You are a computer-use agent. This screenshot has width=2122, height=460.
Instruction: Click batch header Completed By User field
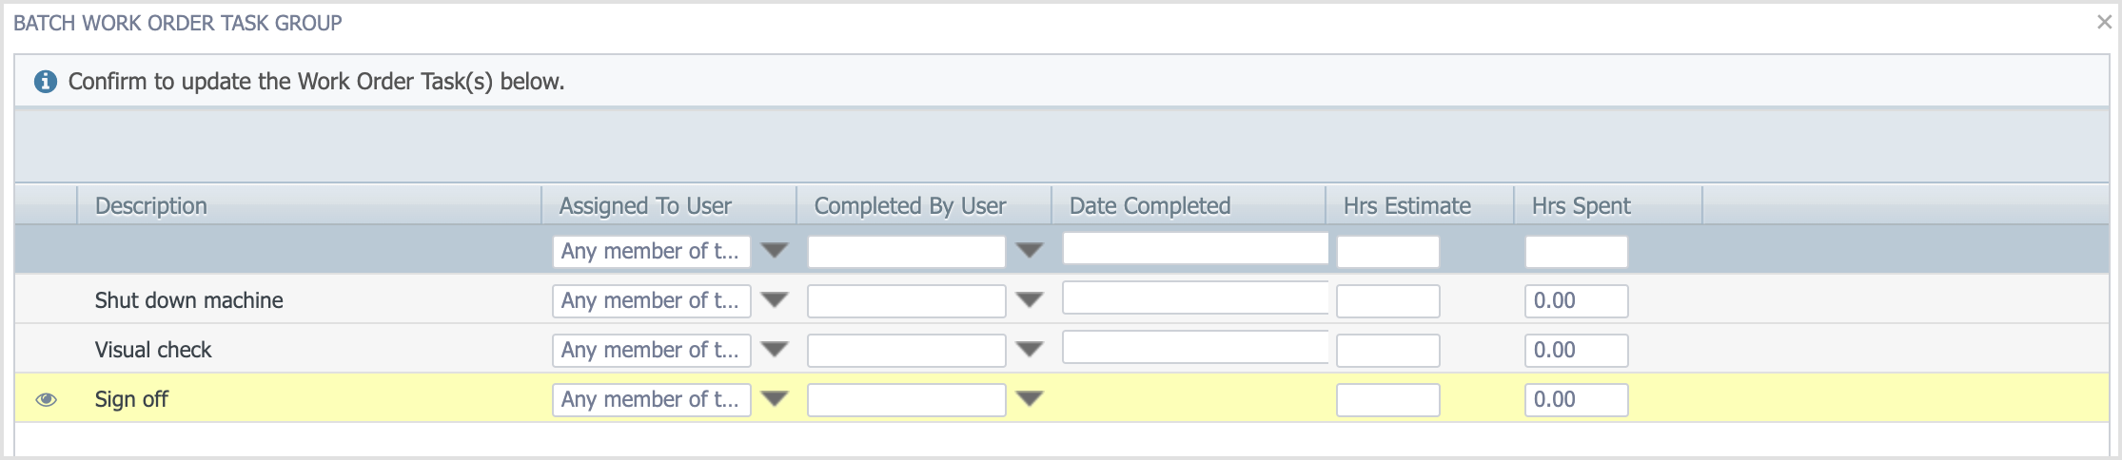907,252
